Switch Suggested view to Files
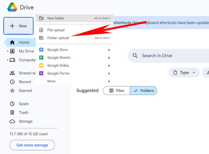Image resolution: width=209 pixels, height=154 pixels. (116, 91)
